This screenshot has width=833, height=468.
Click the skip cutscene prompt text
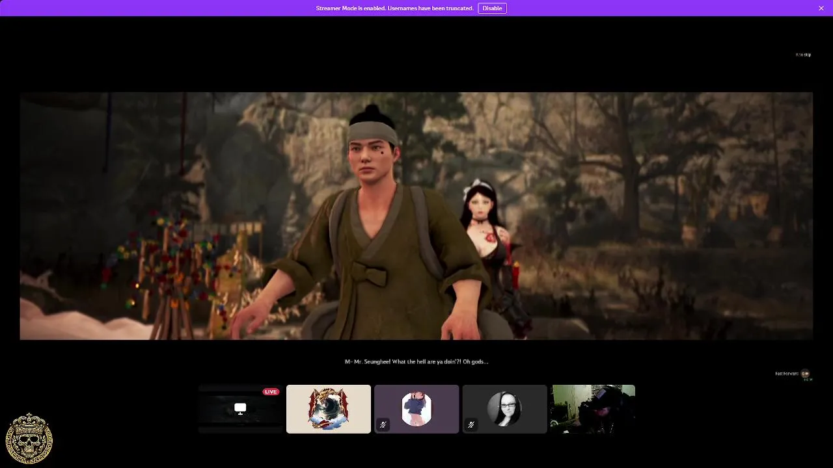pos(803,55)
